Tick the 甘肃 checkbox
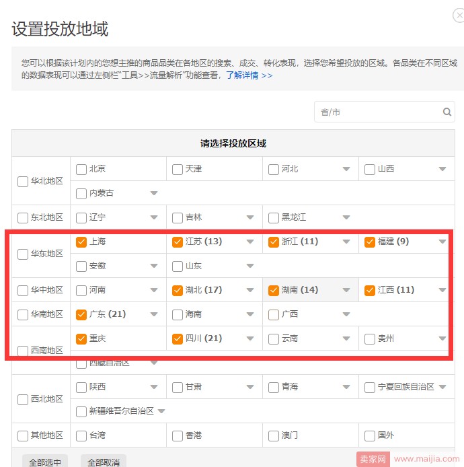Viewport: 464px width, 467px height. 178,388
